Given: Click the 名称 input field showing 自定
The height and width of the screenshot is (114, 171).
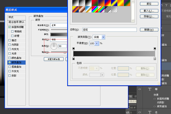Looking at the screenshot, I should pyautogui.click(x=110, y=30).
